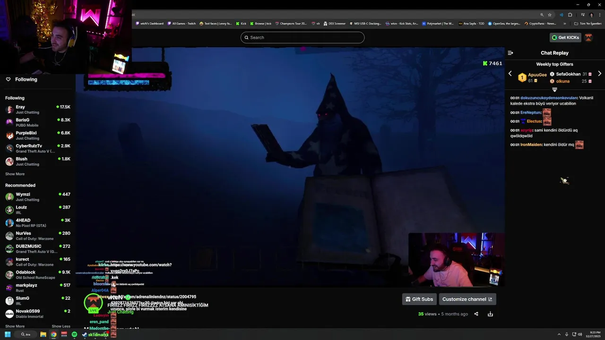Open taskbar volume control
Image resolution: width=605 pixels, height=340 pixels.
pos(580,334)
